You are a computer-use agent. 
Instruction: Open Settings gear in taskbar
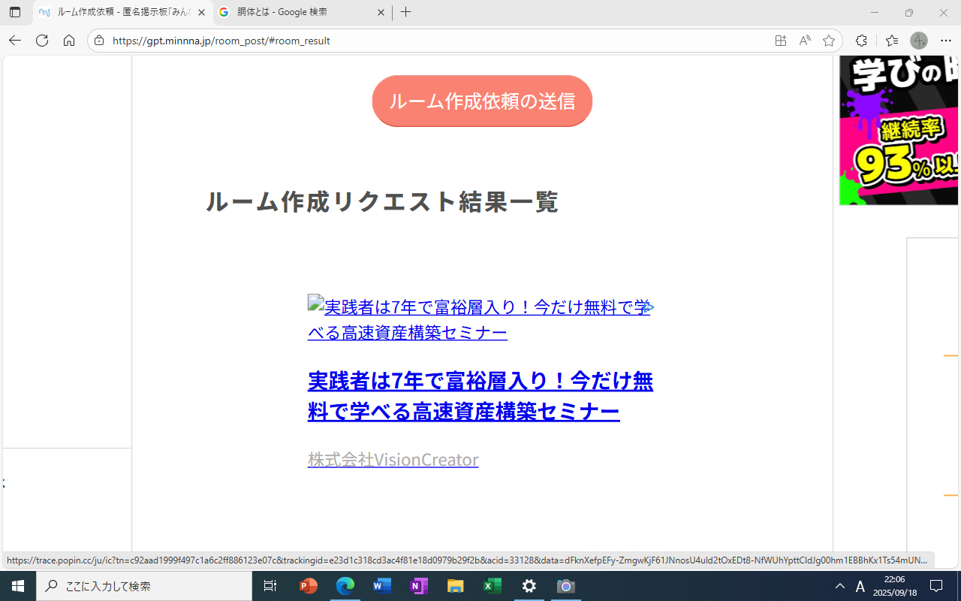coord(529,586)
